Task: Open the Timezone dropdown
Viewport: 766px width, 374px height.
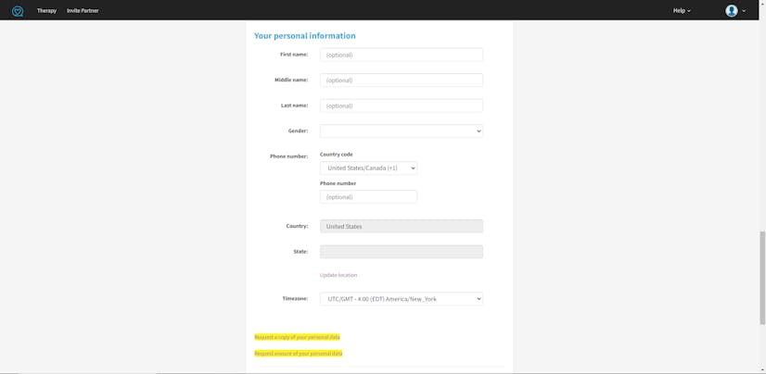Action: coord(401,298)
